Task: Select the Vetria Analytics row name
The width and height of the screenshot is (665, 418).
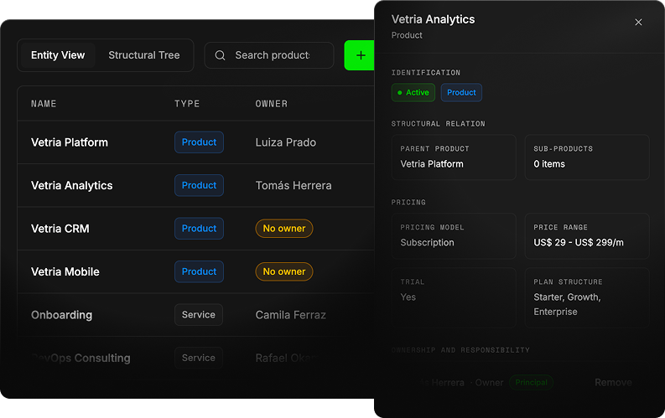Action: click(71, 185)
